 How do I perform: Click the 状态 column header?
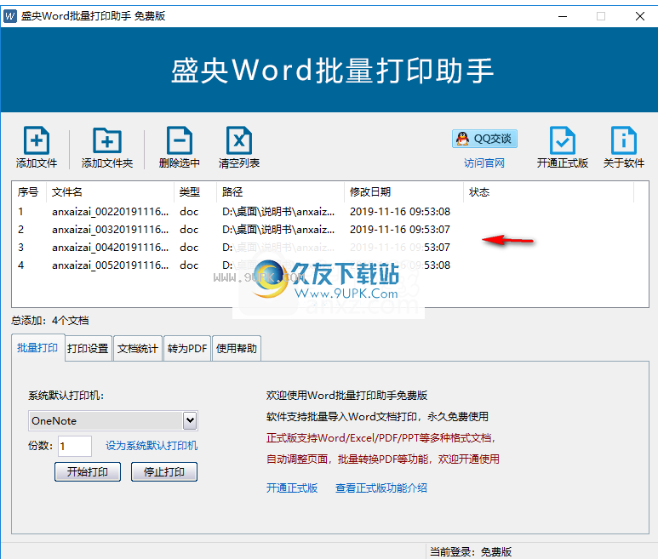point(548,192)
